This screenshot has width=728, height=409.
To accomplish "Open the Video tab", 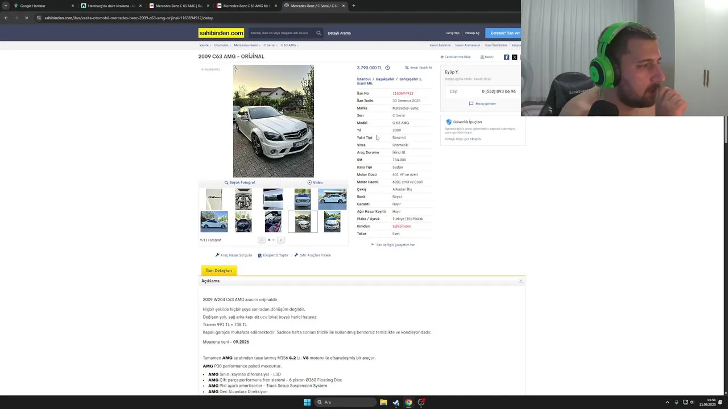I will click(315, 182).
